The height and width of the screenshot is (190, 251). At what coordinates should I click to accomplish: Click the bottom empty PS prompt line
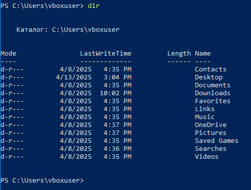42,181
